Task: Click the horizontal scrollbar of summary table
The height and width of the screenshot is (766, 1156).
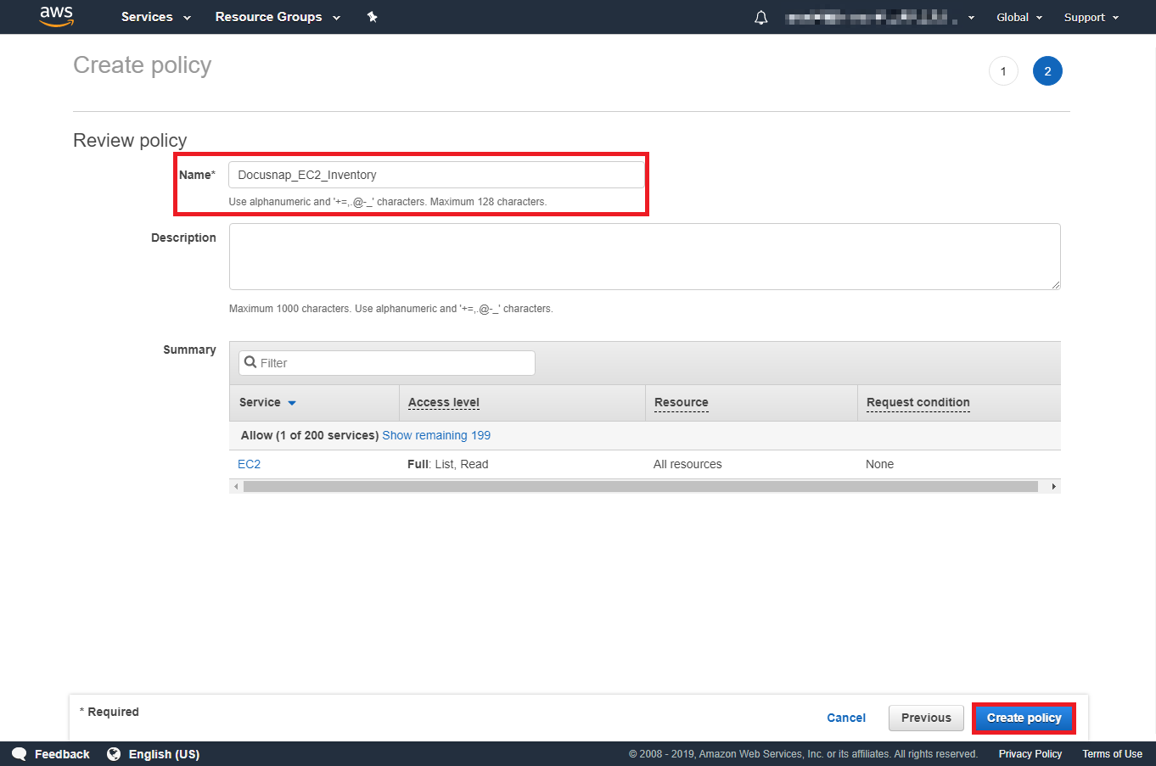Action: pyautogui.click(x=641, y=487)
